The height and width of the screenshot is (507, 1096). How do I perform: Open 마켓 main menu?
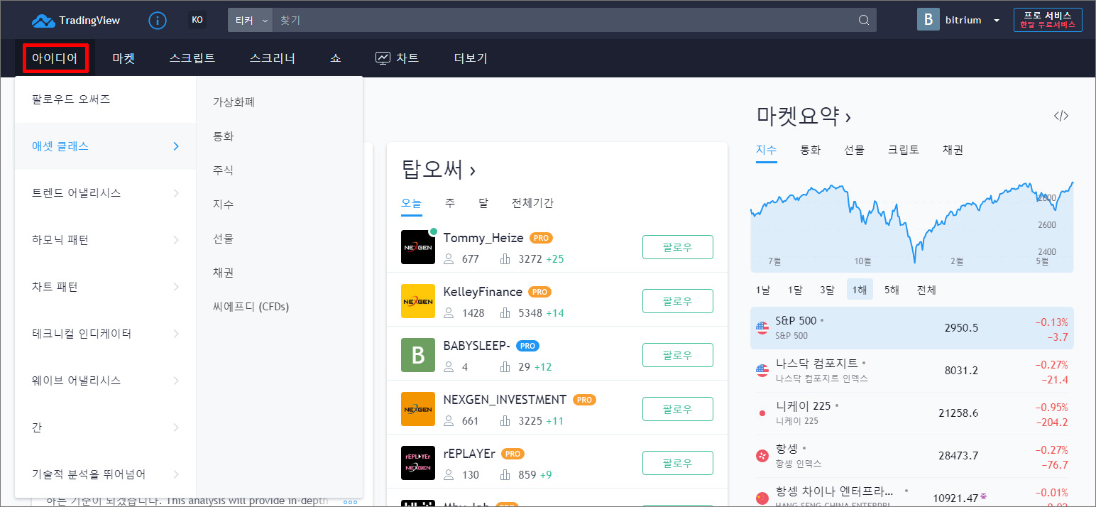coord(124,58)
